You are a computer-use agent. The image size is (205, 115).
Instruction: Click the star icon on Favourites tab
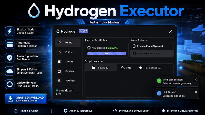pos(141,68)
